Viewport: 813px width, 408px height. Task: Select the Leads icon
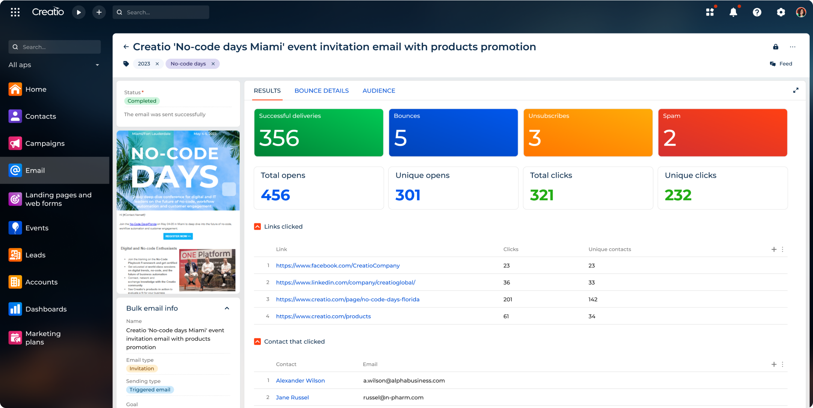coord(15,255)
